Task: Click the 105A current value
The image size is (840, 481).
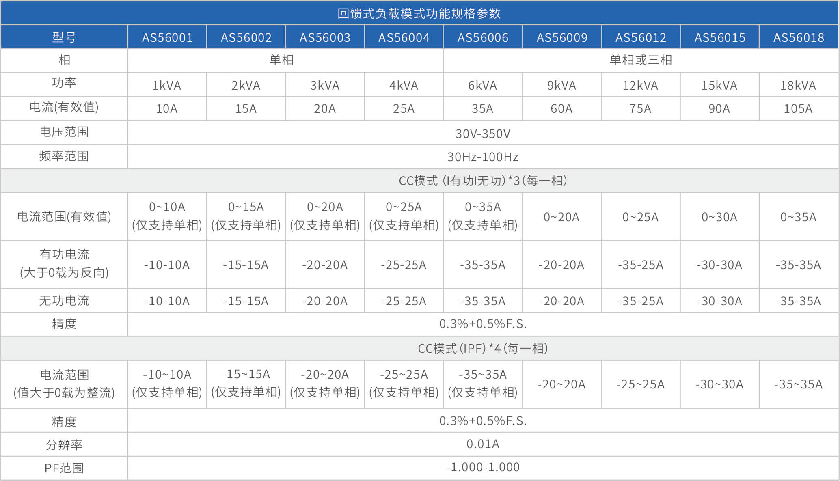Action: coord(798,109)
